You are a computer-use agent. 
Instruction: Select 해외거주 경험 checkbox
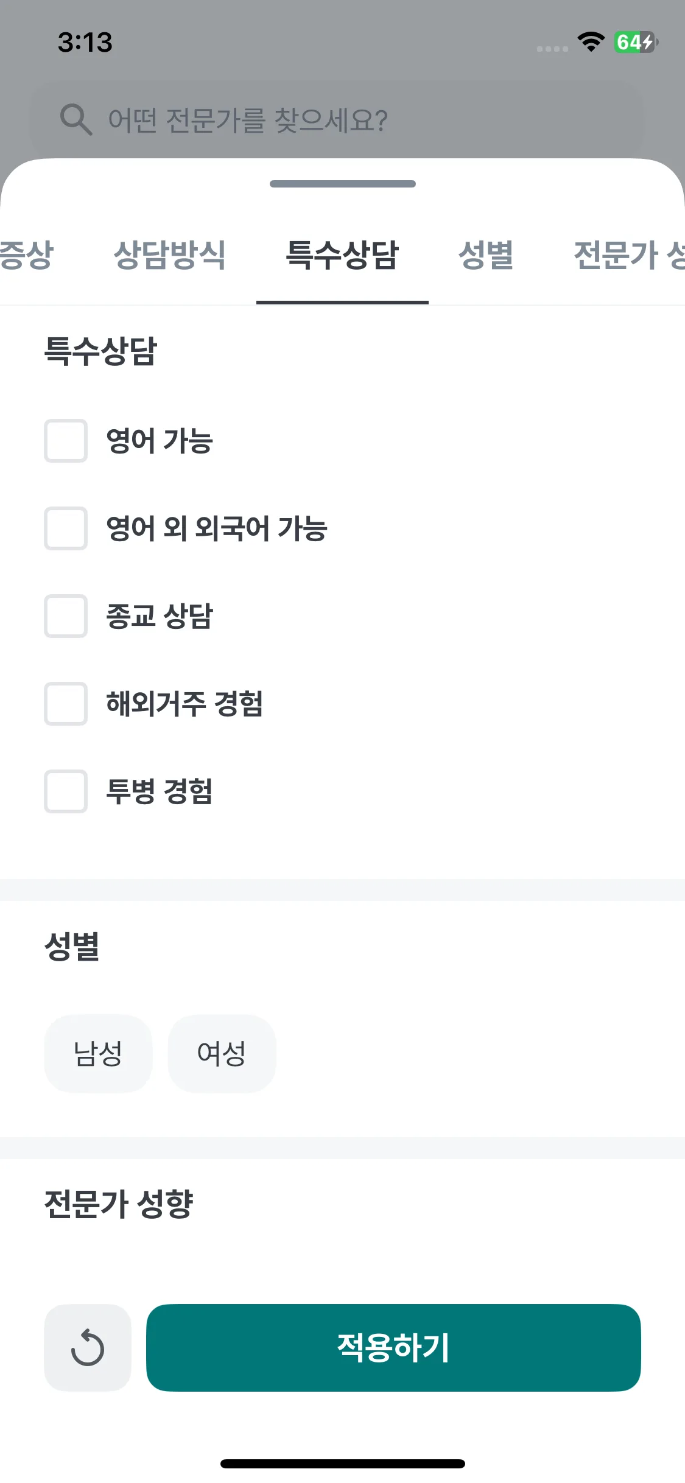point(66,704)
